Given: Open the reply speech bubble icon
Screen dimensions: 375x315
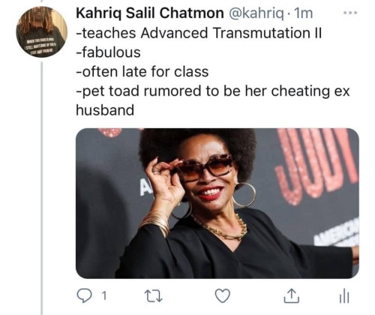Looking at the screenshot, I should click(84, 295).
